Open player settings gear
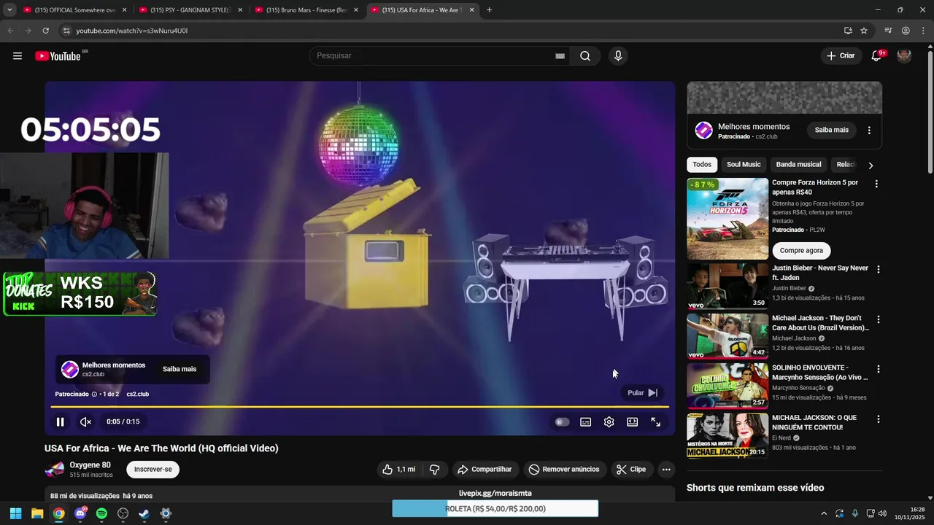 point(609,422)
